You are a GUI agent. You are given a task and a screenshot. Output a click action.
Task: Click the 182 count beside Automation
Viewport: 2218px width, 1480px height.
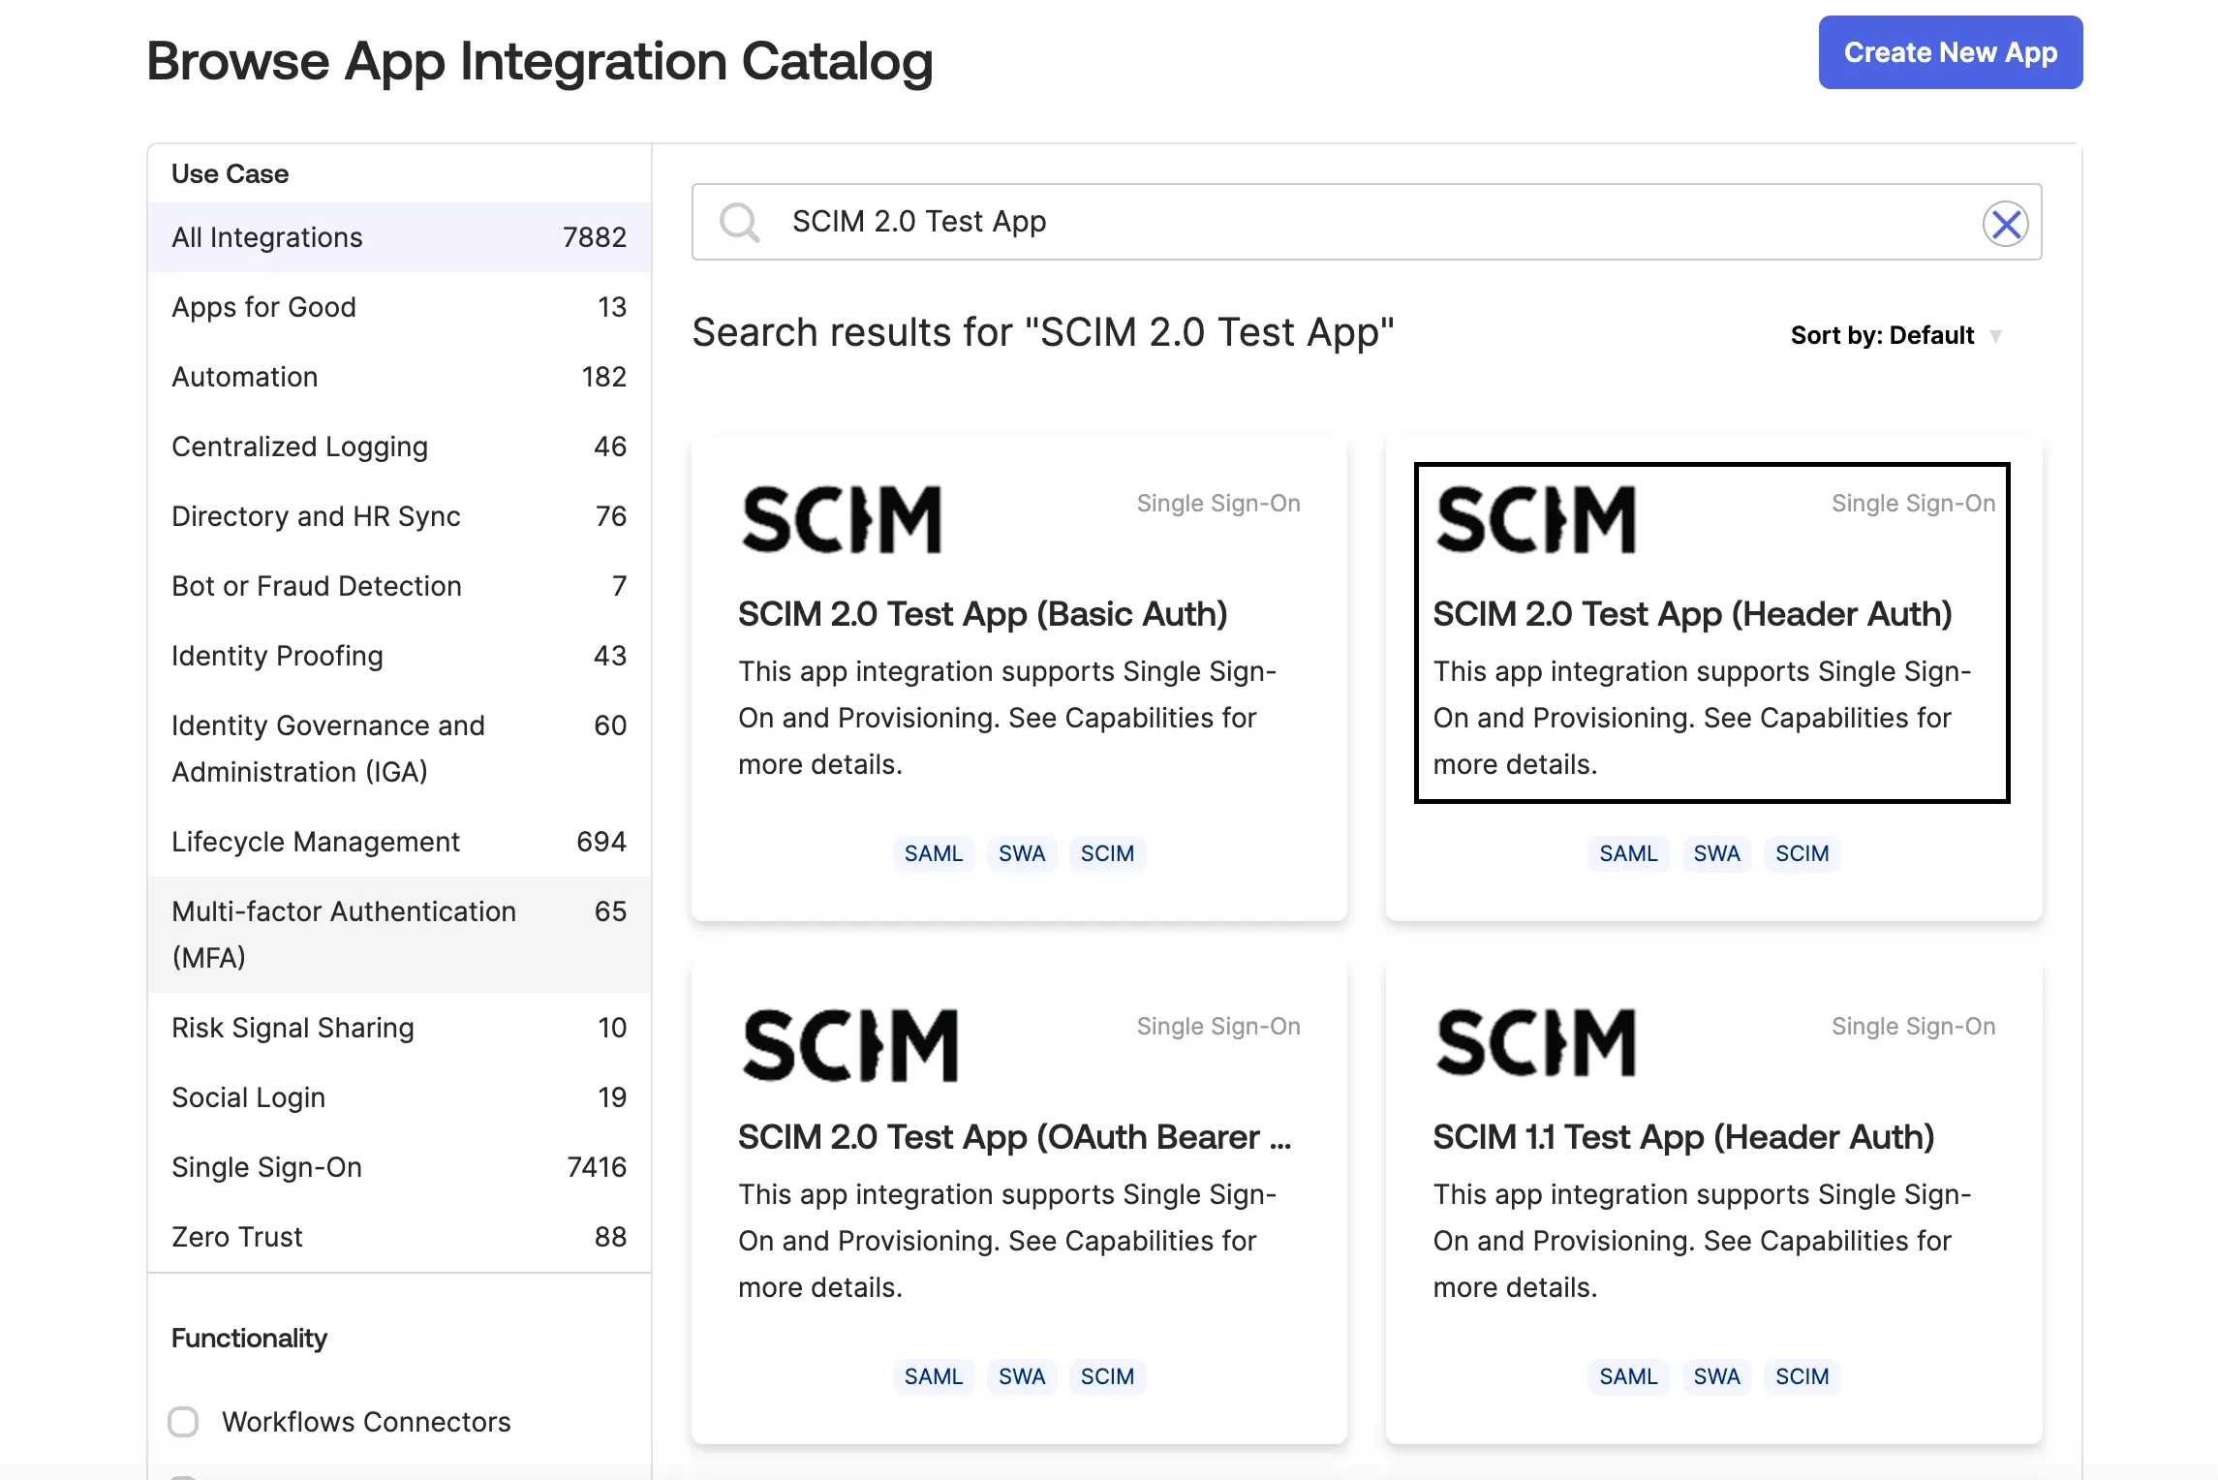tap(603, 377)
